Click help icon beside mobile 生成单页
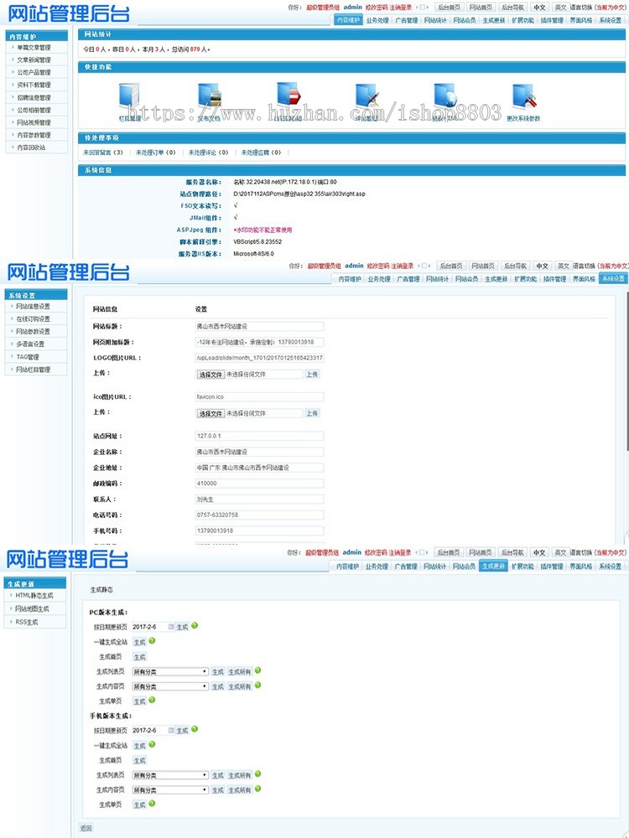 [x=152, y=804]
